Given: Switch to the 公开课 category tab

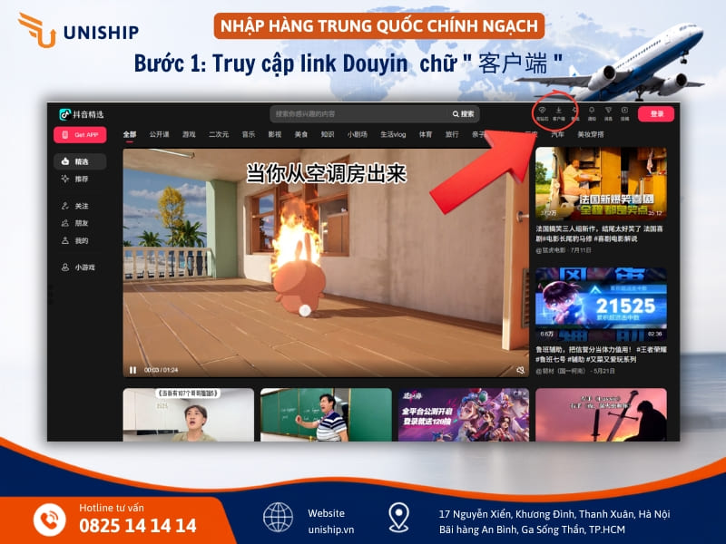Looking at the screenshot, I should point(160,134).
